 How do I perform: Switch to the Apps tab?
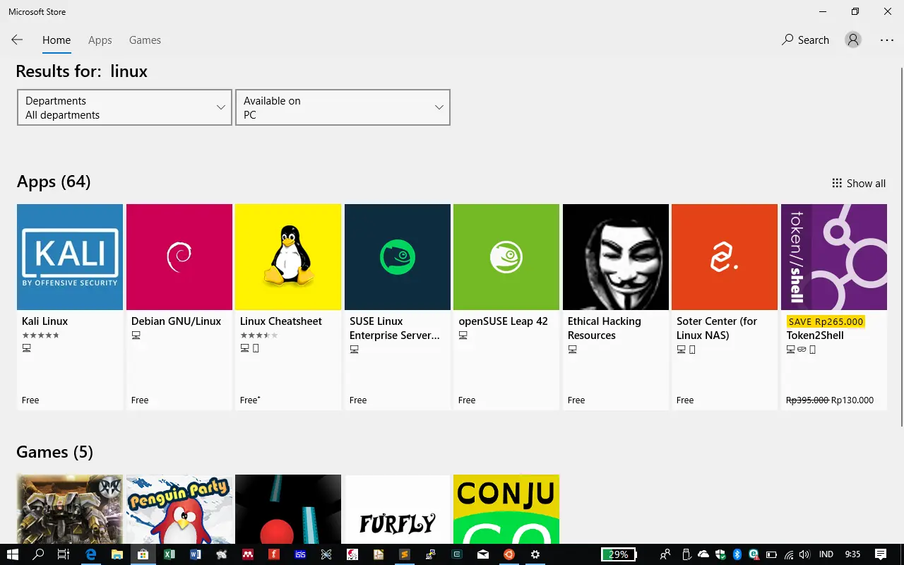pyautogui.click(x=100, y=40)
